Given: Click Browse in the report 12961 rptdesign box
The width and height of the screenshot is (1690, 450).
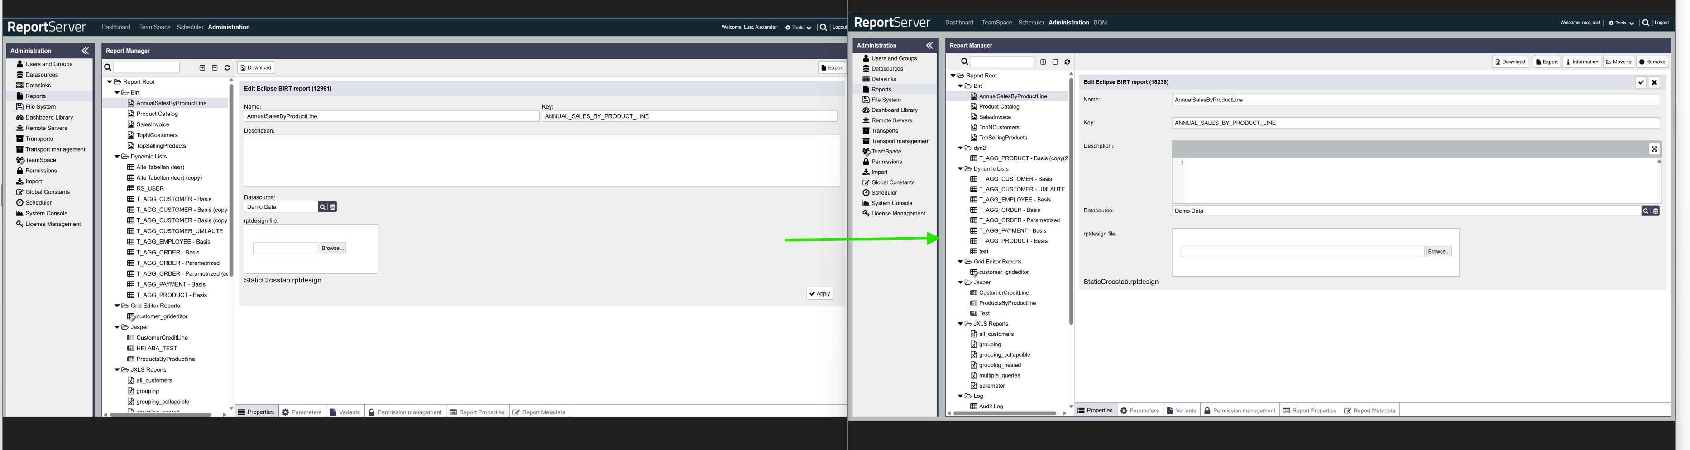Looking at the screenshot, I should (x=332, y=248).
